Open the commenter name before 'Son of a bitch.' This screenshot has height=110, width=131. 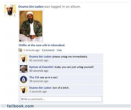(x=40, y=88)
